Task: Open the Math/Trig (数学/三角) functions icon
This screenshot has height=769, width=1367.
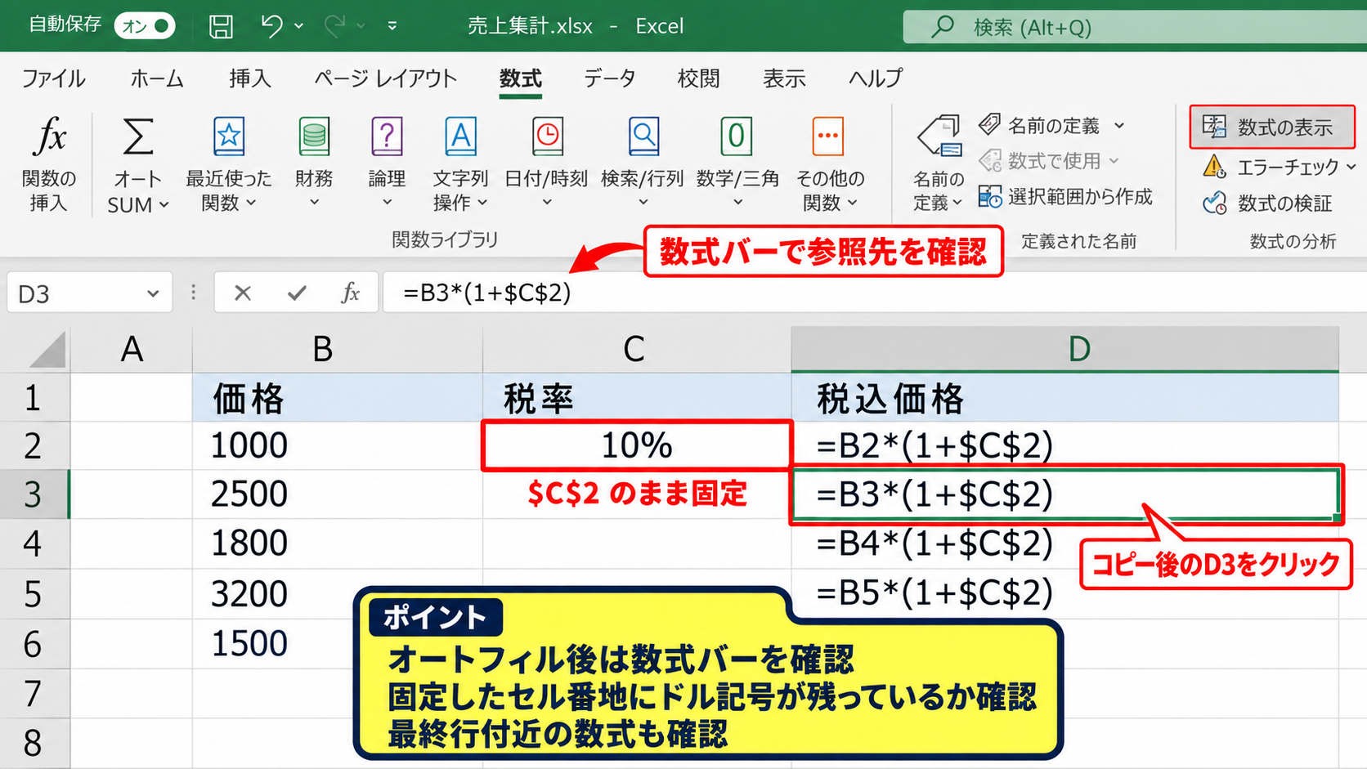Action: tap(736, 136)
